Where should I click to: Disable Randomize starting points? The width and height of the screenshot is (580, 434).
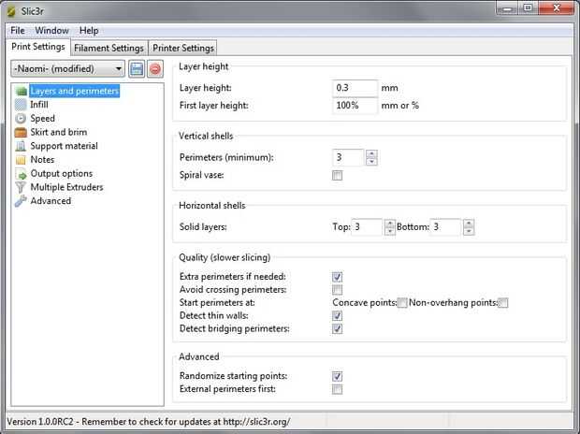click(337, 376)
